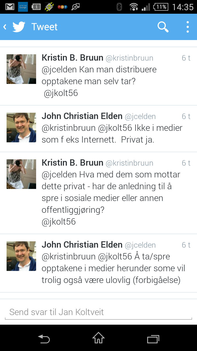Screen dimensions: 197x351
Task: Tap the Wi-Fi signal status icon
Action: (134, 7)
